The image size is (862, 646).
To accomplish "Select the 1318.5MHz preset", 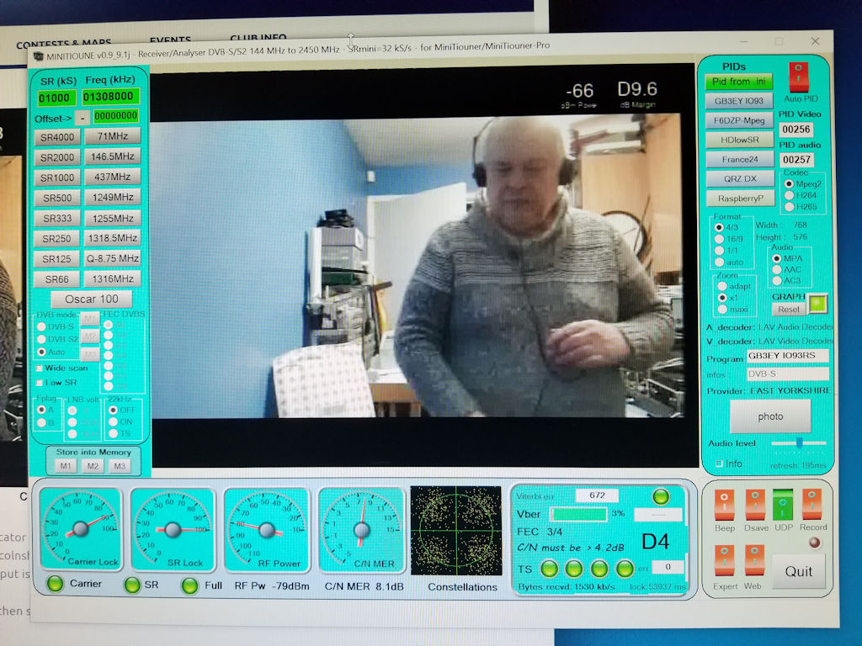I will [113, 237].
